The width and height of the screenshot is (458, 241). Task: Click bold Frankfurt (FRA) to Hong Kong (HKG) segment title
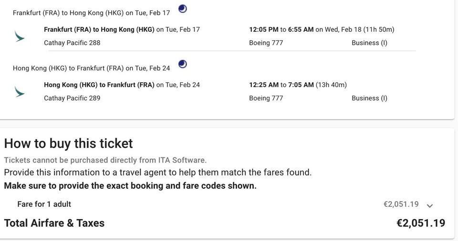coord(99,29)
